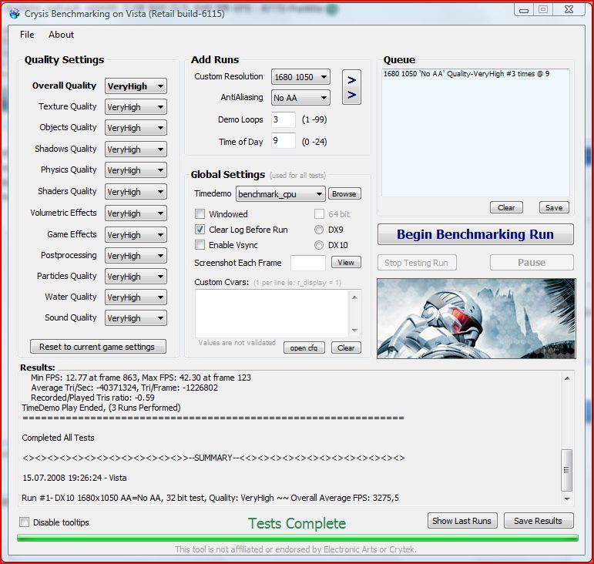Expand Water Quality dropdown

point(136,297)
